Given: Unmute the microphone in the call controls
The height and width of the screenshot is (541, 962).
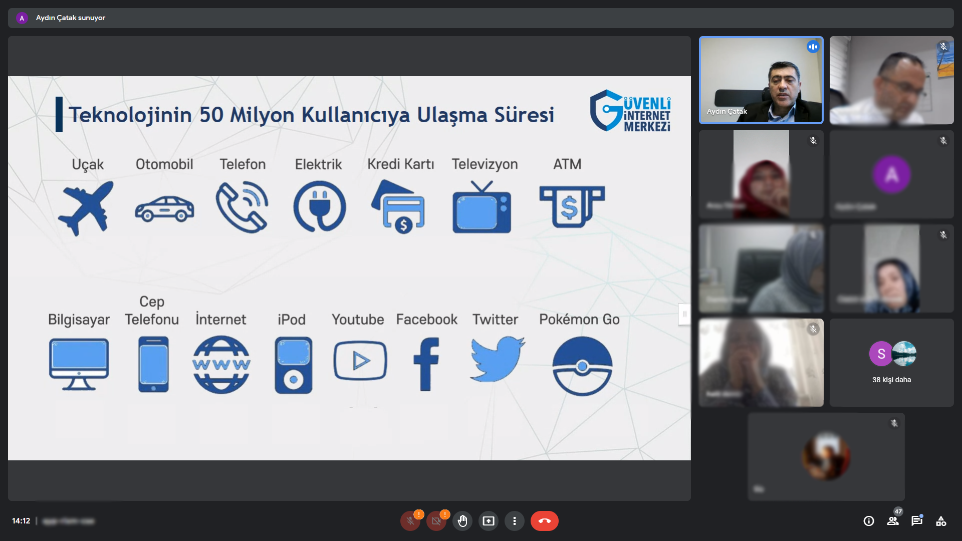Looking at the screenshot, I should (410, 521).
